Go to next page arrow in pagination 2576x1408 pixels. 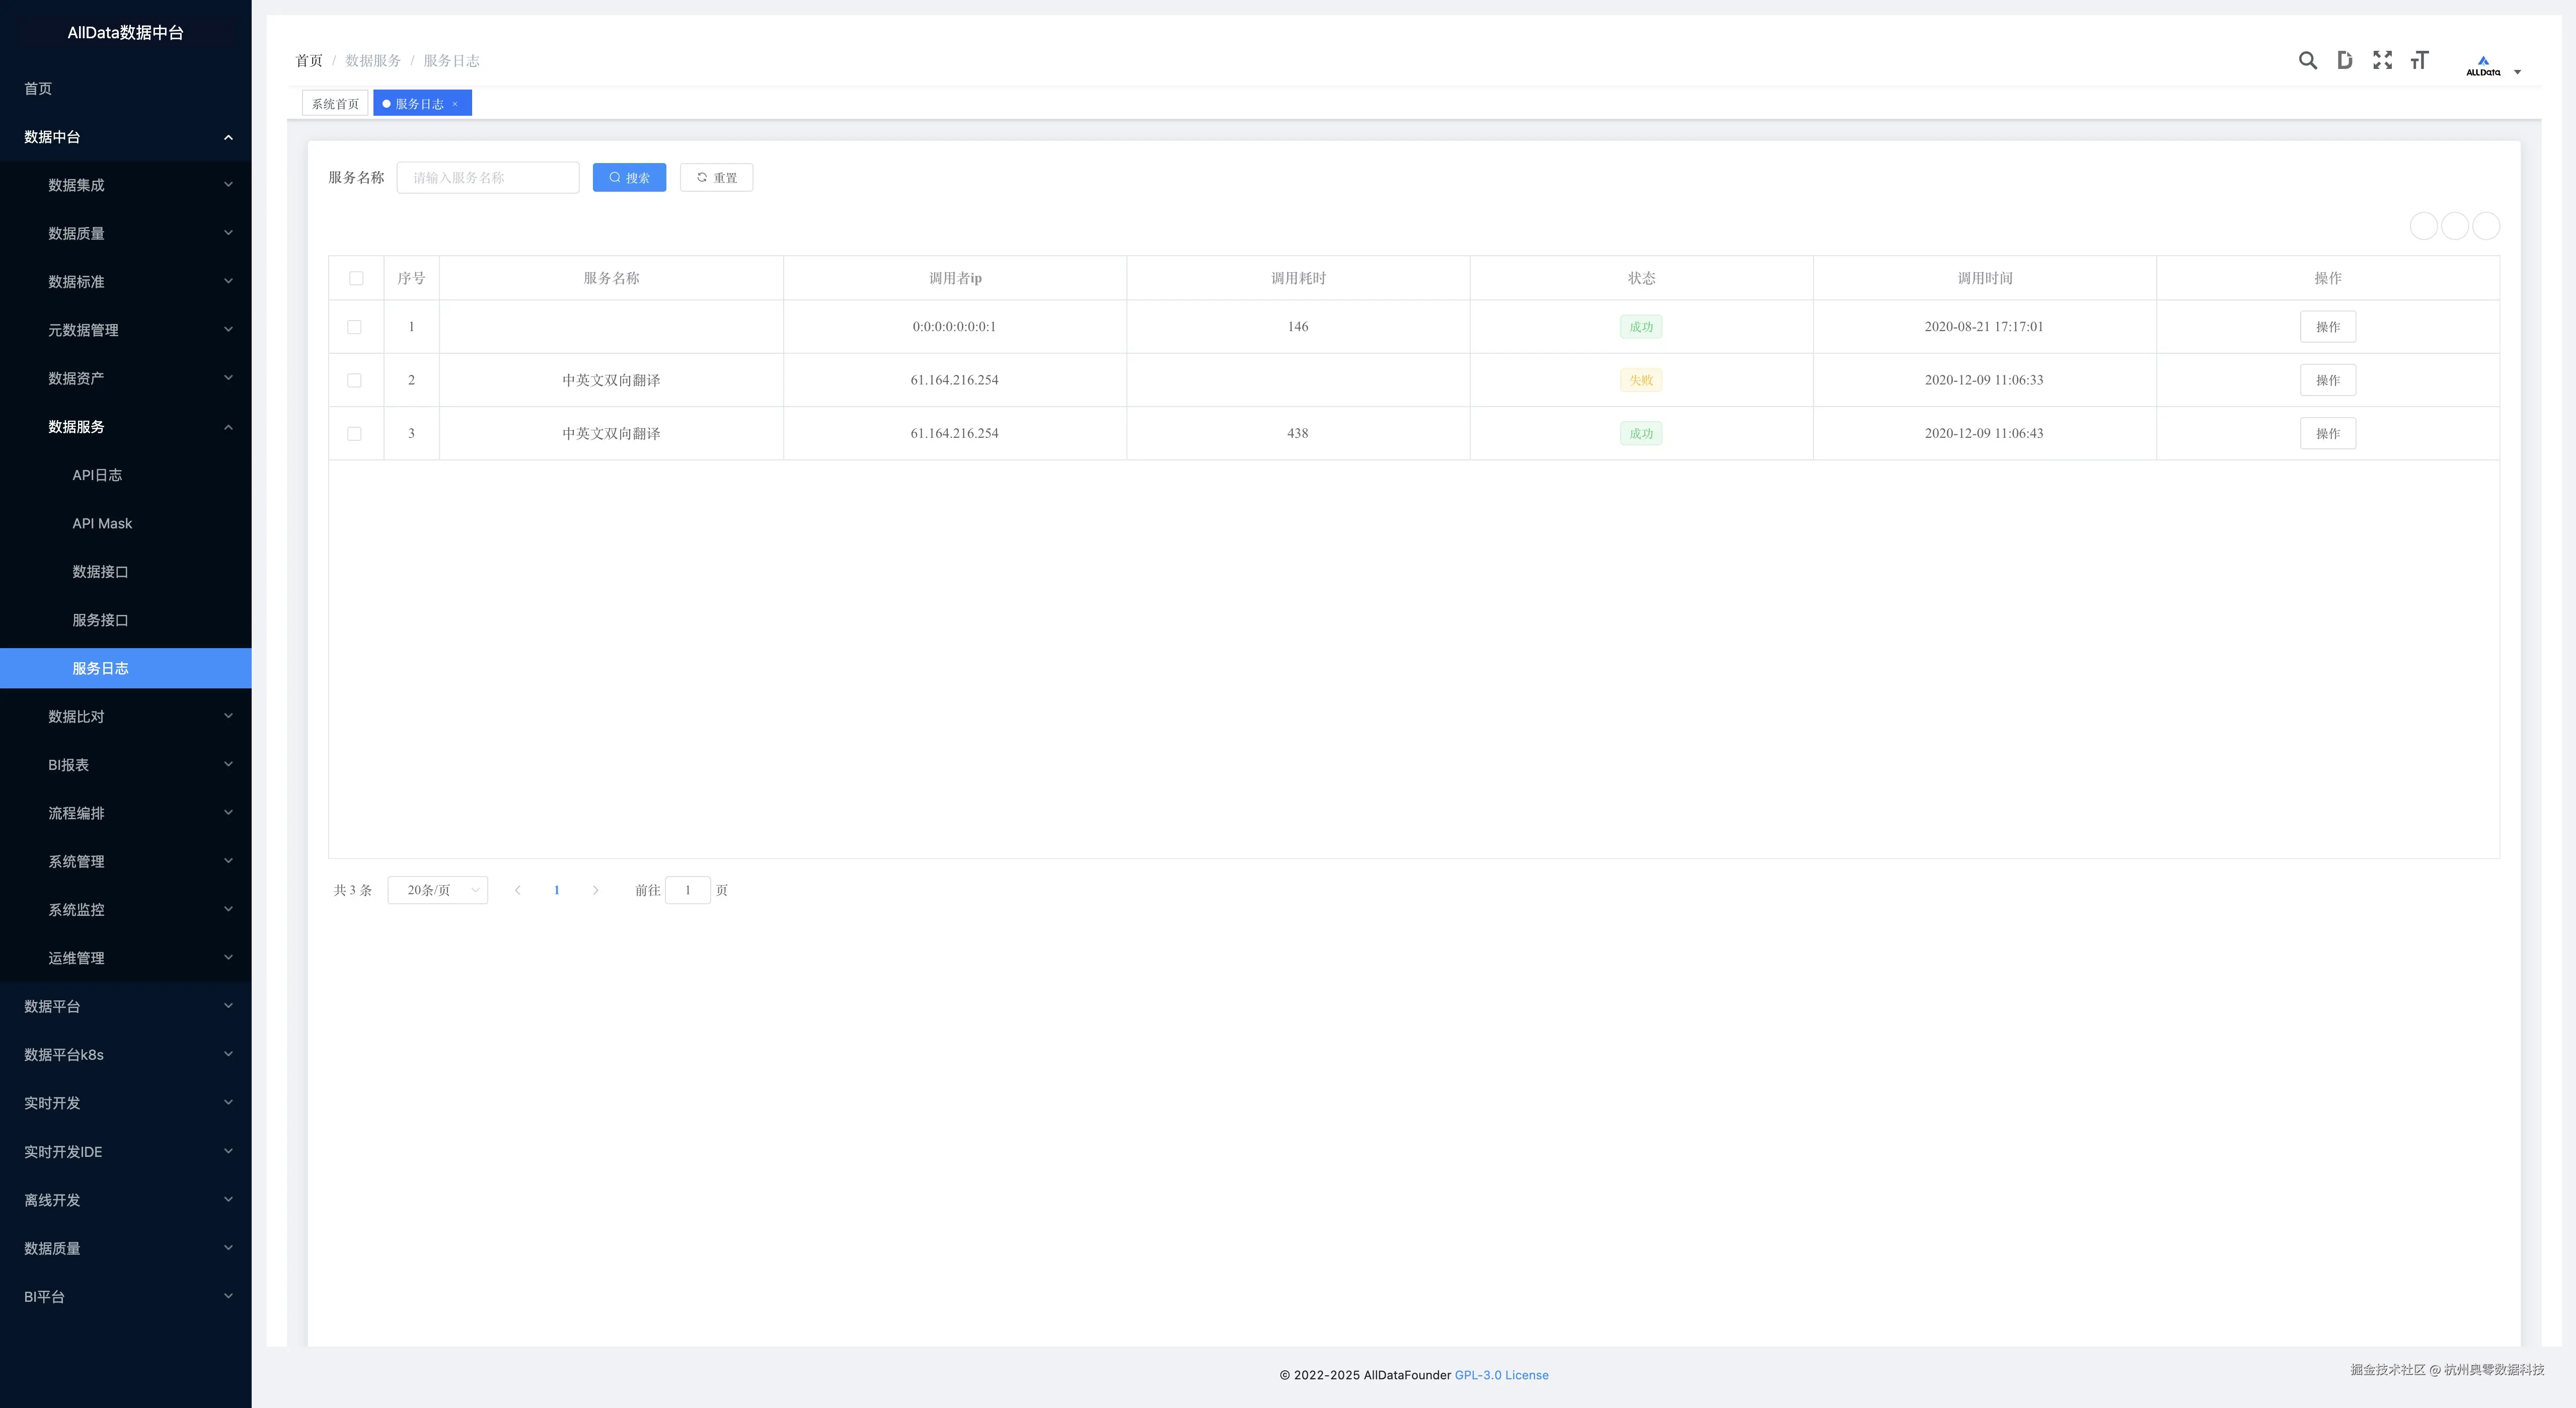[x=595, y=890]
